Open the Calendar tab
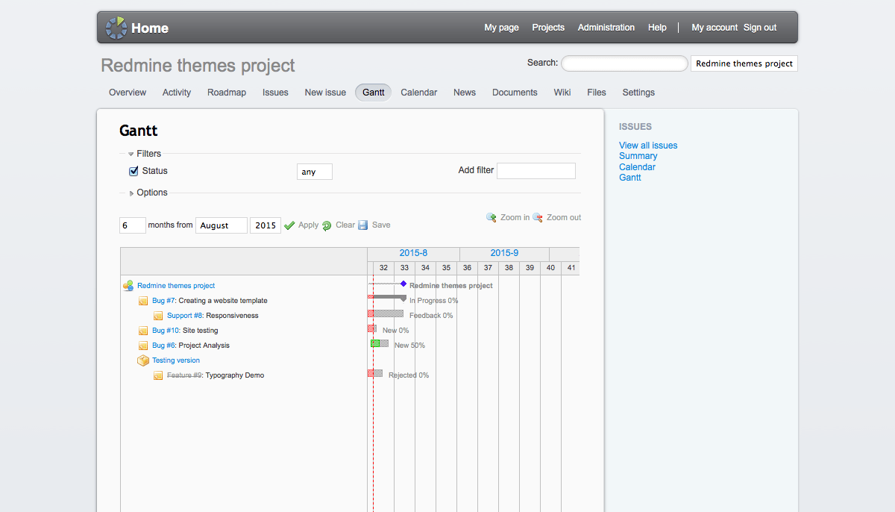895x512 pixels. [419, 93]
